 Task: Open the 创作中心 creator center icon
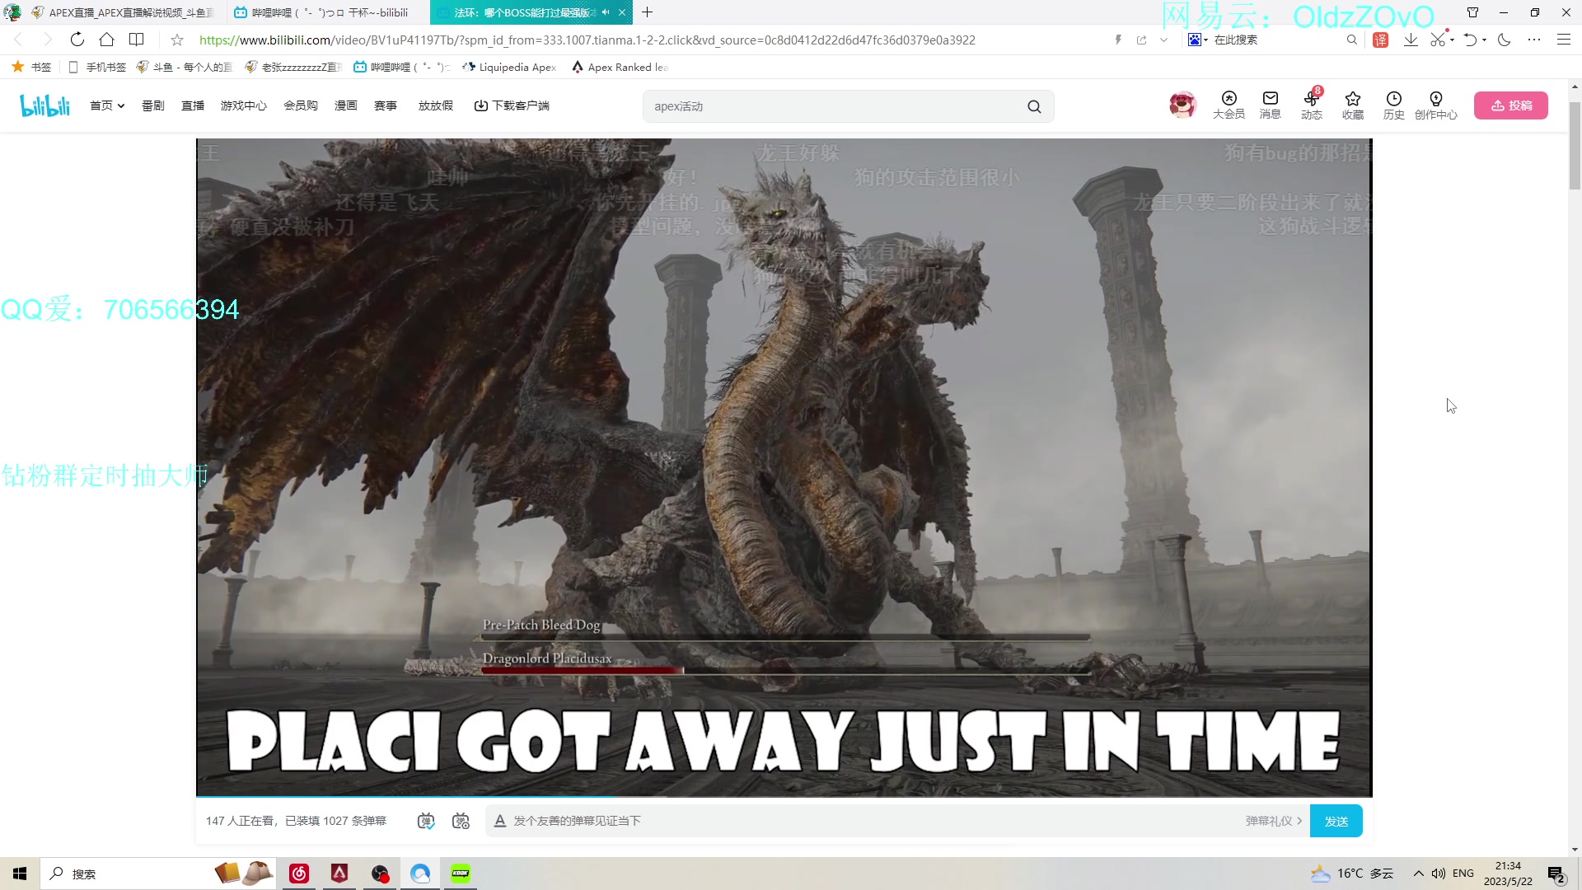(x=1436, y=105)
